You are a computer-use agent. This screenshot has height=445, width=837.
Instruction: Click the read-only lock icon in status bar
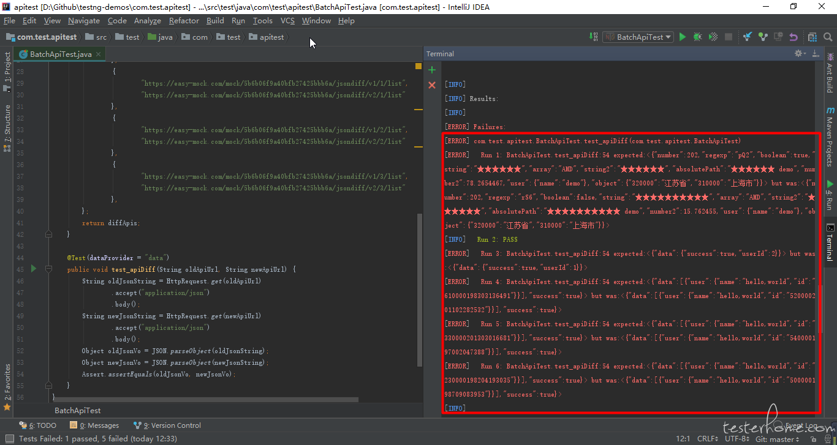point(812,439)
